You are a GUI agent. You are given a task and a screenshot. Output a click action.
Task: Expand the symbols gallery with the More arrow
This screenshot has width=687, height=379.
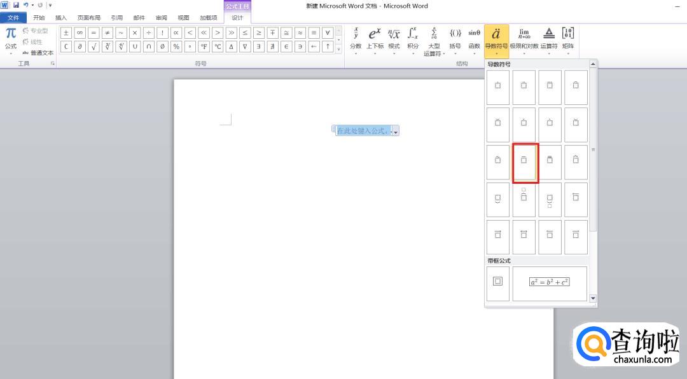coord(338,49)
